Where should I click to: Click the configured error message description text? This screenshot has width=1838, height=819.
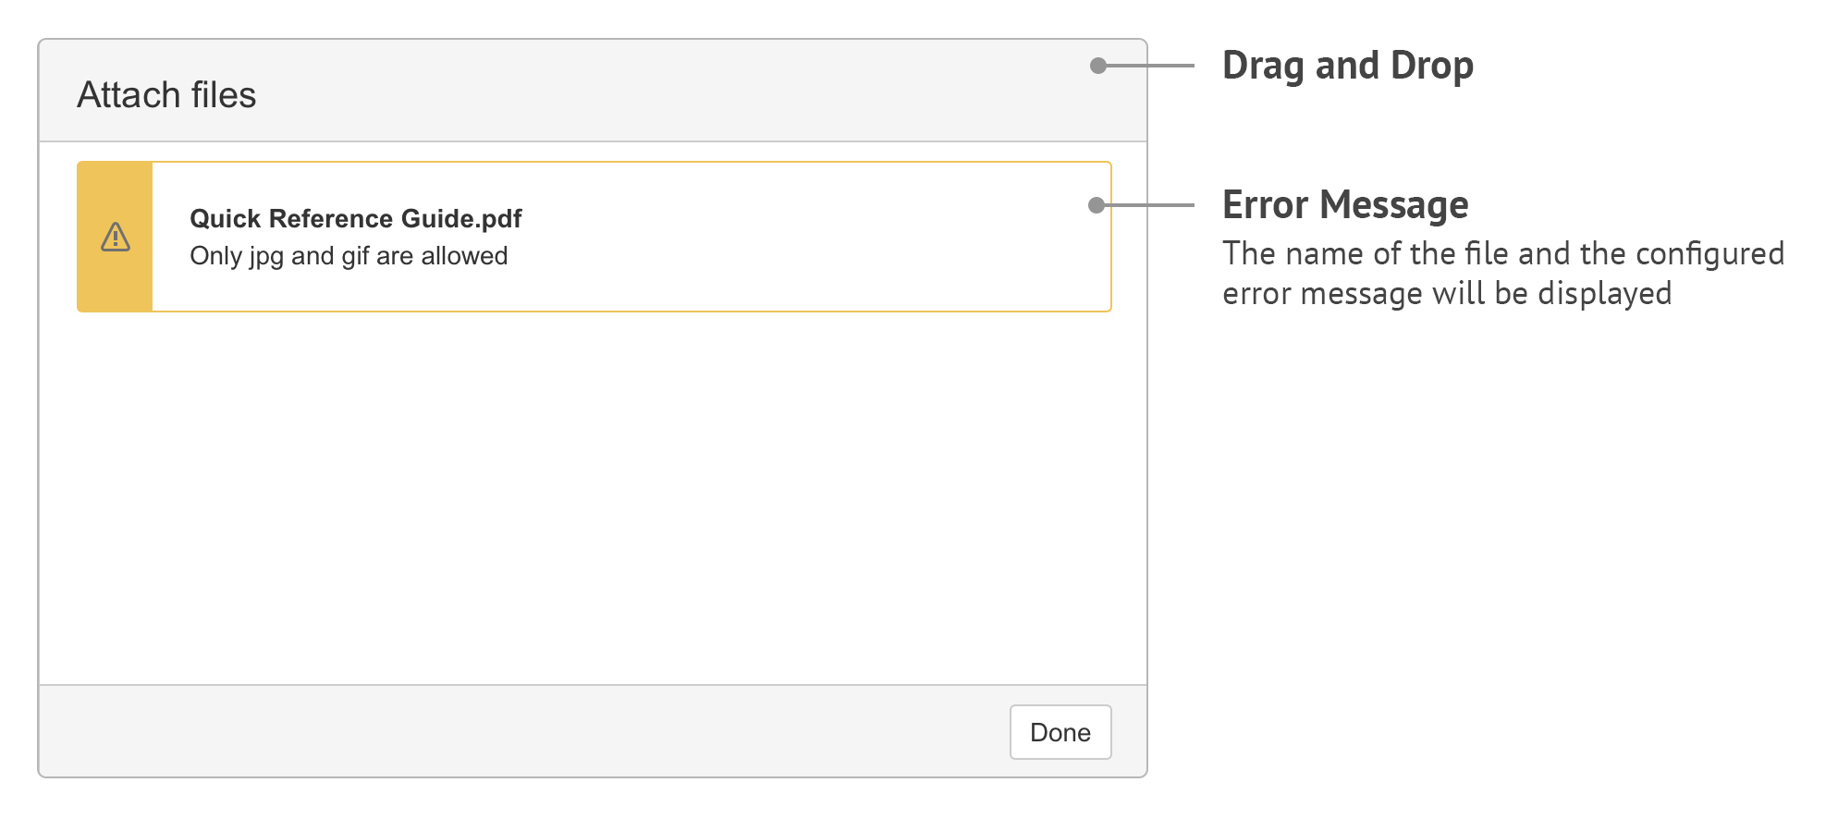click(1503, 273)
